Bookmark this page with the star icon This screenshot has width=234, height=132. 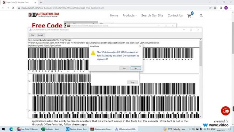pos(215,8)
